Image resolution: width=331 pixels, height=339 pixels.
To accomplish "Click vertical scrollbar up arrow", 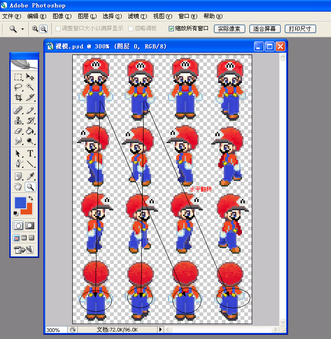I will (x=283, y=57).
